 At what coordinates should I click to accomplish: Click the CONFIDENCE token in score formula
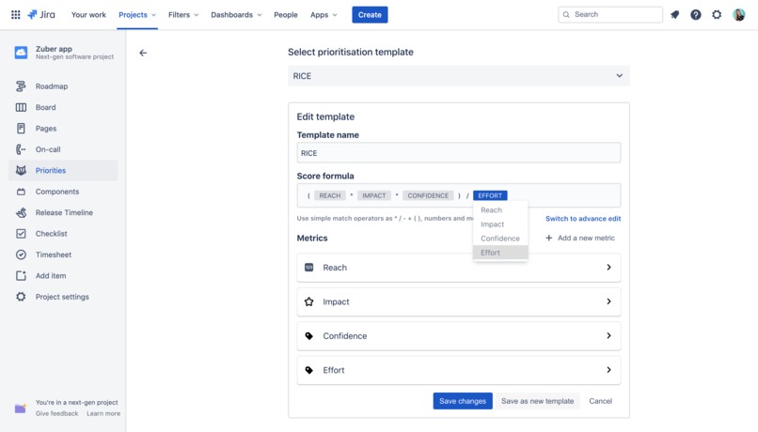click(x=428, y=195)
